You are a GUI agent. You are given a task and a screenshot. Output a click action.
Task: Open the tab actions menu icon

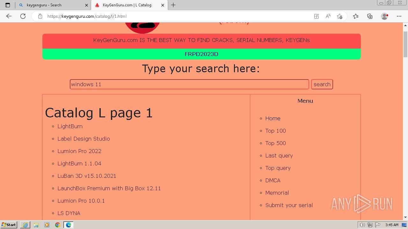(8, 5)
